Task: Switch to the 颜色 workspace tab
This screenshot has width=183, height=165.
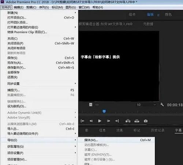Action: click(x=168, y=15)
